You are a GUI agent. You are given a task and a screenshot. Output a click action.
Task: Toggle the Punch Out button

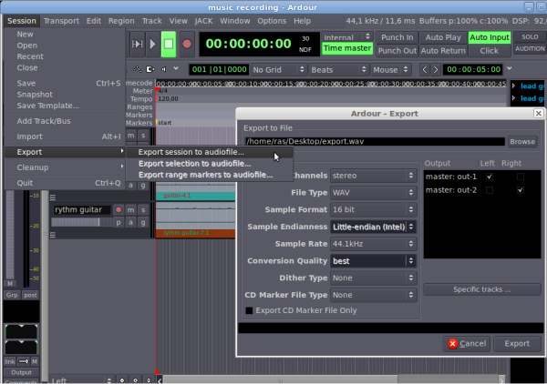[397, 50]
